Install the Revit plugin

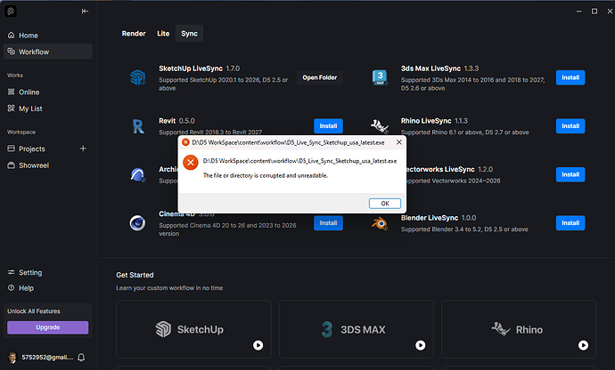pyautogui.click(x=328, y=126)
